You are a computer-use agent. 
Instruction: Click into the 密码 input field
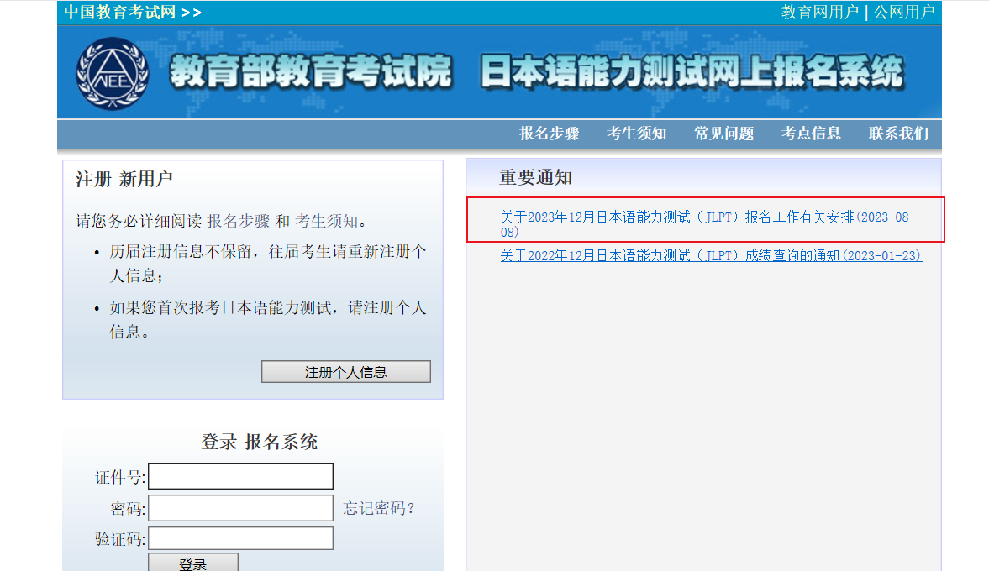click(240, 508)
